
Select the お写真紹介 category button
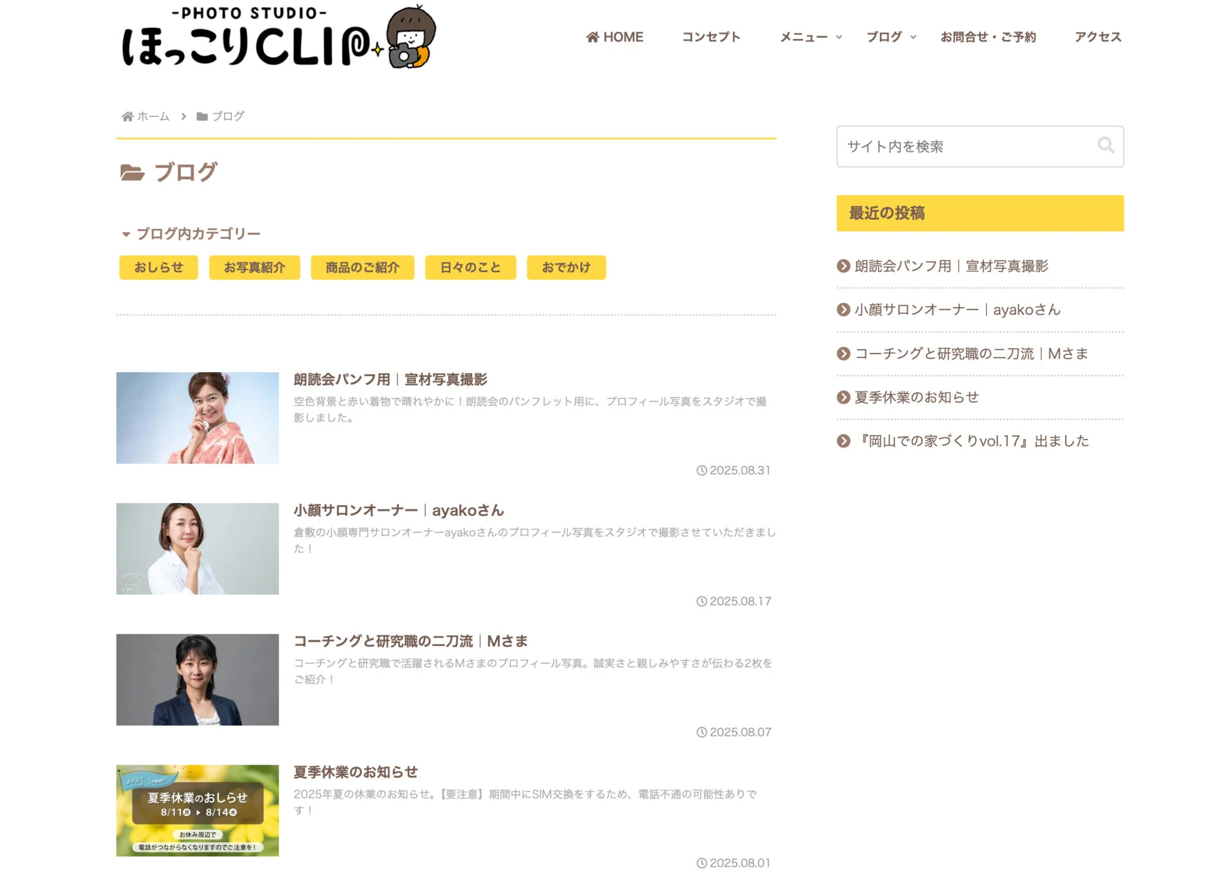[x=254, y=268]
